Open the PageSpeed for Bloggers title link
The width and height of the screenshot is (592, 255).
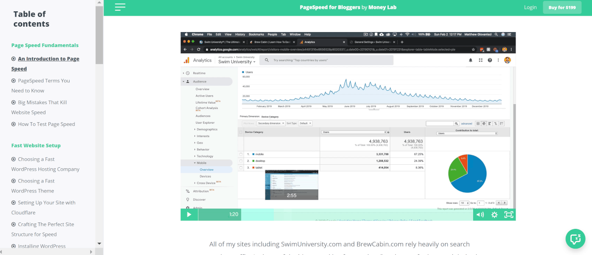348,7
